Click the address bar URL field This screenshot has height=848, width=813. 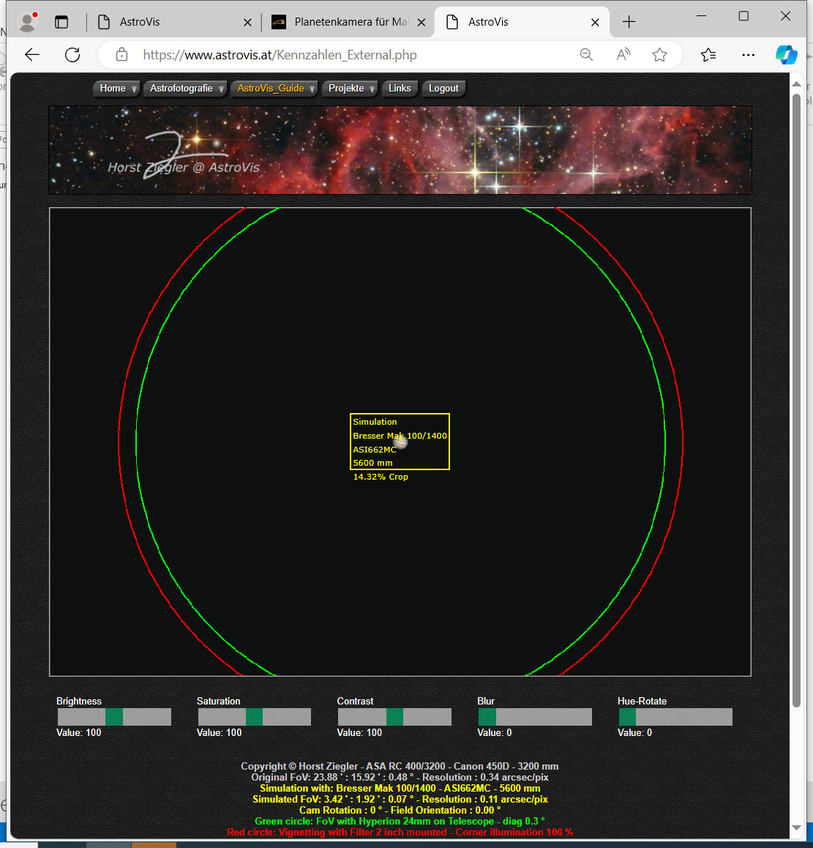(x=280, y=55)
